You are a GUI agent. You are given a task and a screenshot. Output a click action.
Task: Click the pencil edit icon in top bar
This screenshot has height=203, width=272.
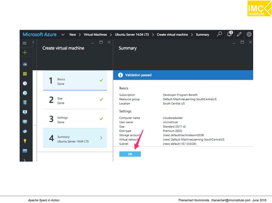(239, 34)
